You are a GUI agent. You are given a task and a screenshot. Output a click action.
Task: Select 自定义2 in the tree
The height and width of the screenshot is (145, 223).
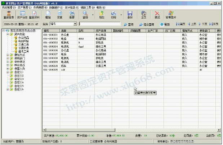tap(19, 75)
